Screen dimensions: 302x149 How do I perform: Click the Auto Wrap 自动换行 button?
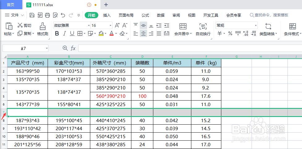point(203,29)
